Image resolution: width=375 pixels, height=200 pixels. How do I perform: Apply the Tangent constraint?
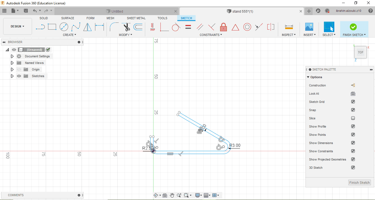(x=176, y=27)
